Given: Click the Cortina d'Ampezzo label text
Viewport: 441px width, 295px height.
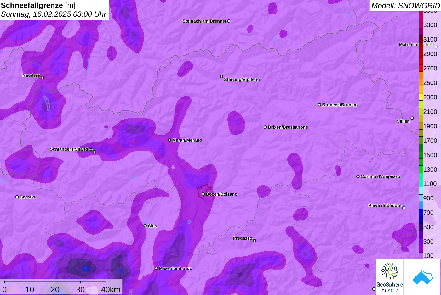Looking at the screenshot, I should pos(381,176).
